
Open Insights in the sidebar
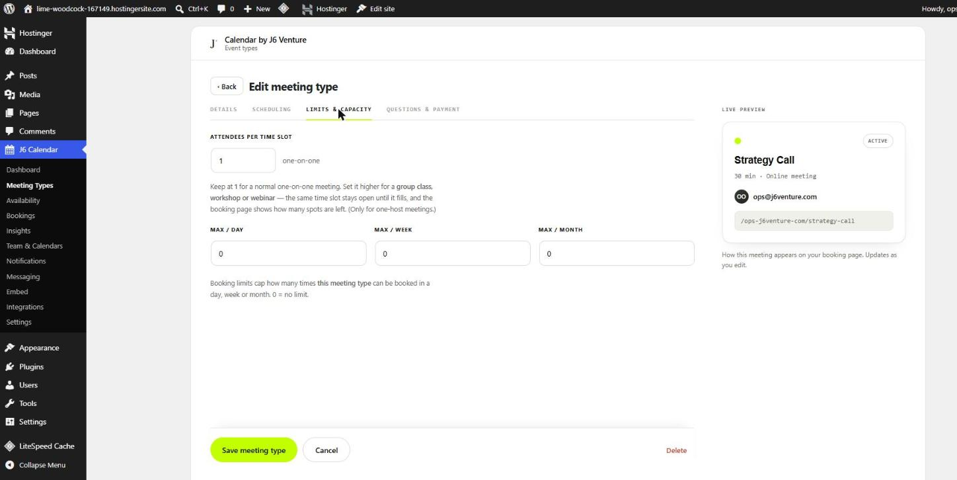coord(19,231)
